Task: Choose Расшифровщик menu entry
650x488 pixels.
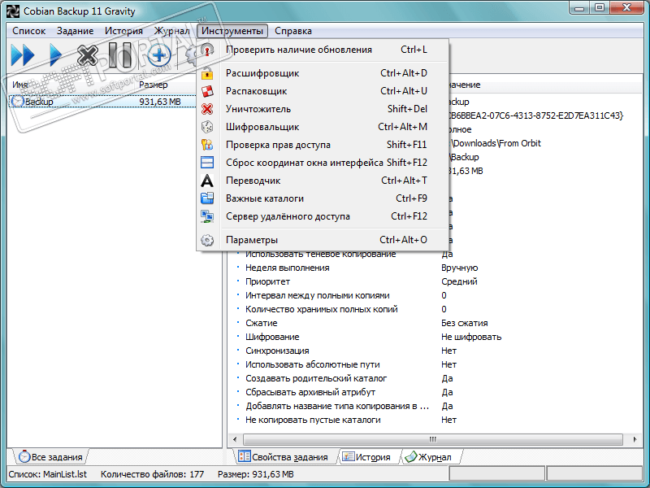Action: point(323,73)
